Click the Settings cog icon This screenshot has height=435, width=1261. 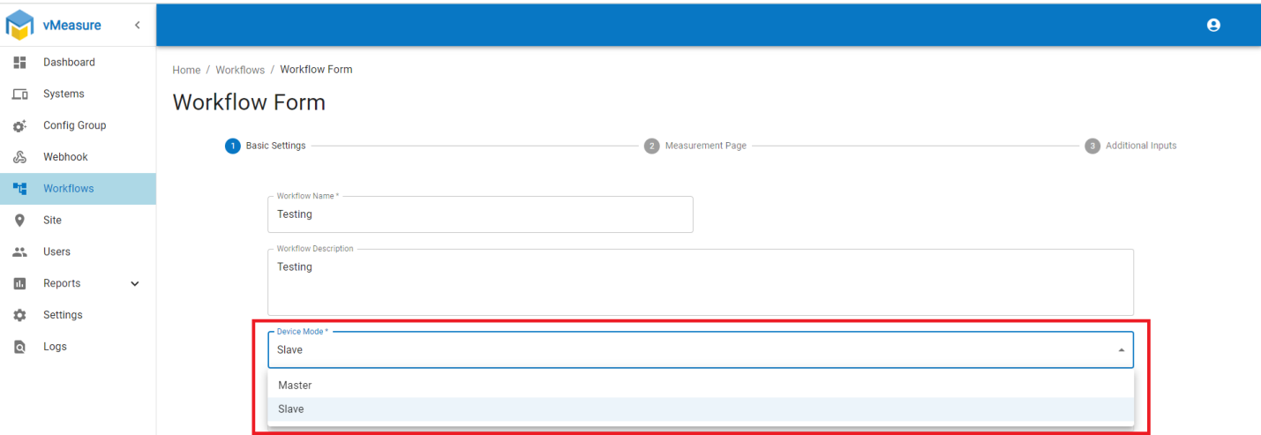tap(19, 315)
